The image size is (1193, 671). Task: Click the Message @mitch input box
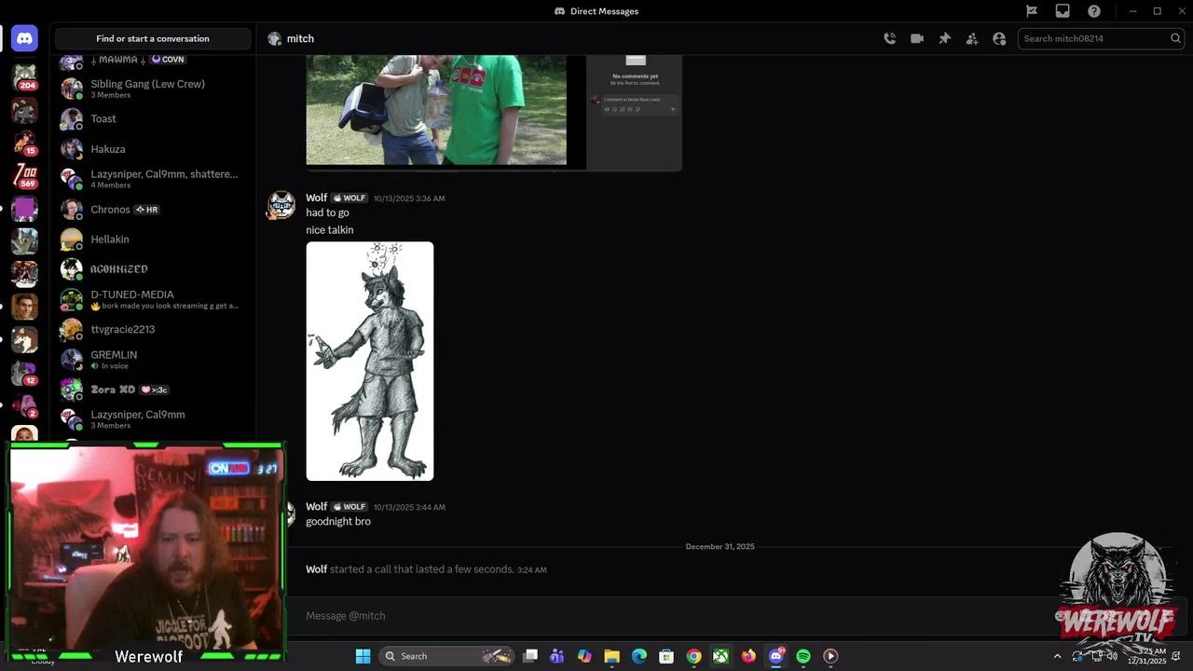[671, 615]
